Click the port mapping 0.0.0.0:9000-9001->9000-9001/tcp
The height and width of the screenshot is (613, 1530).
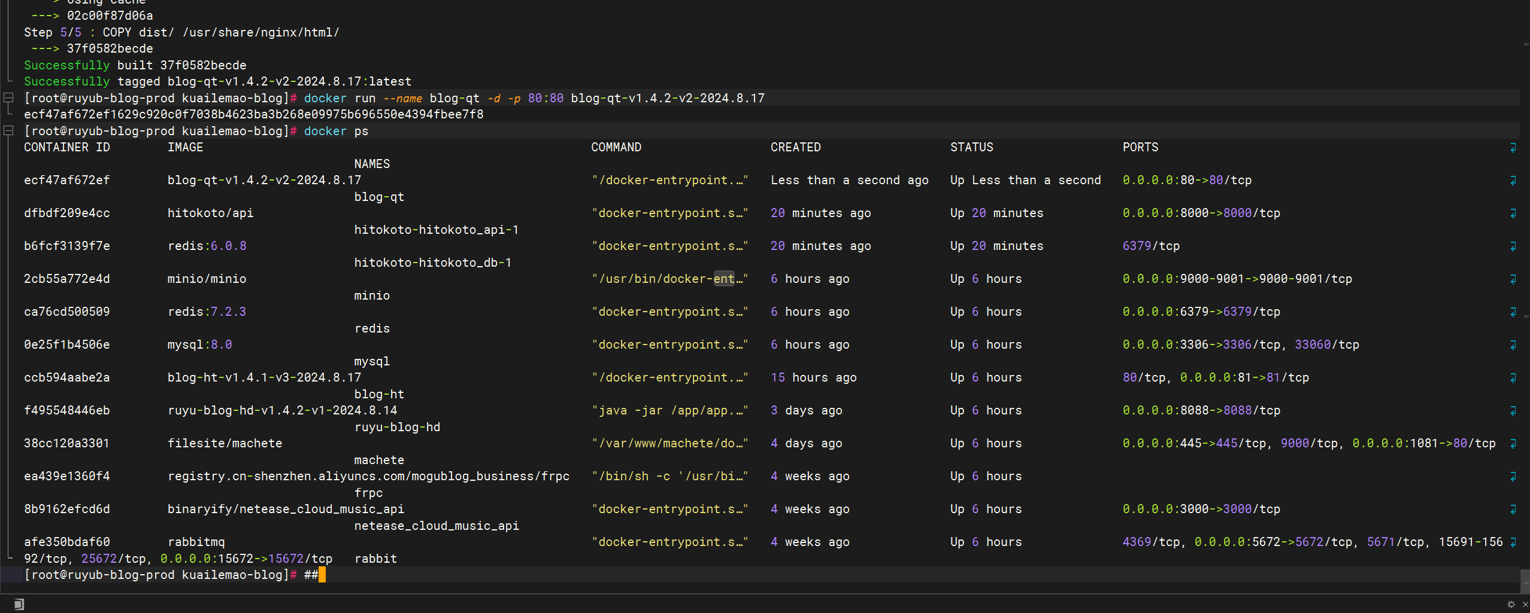click(1237, 279)
